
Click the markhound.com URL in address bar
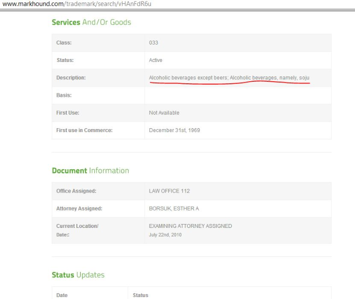pos(80,4)
